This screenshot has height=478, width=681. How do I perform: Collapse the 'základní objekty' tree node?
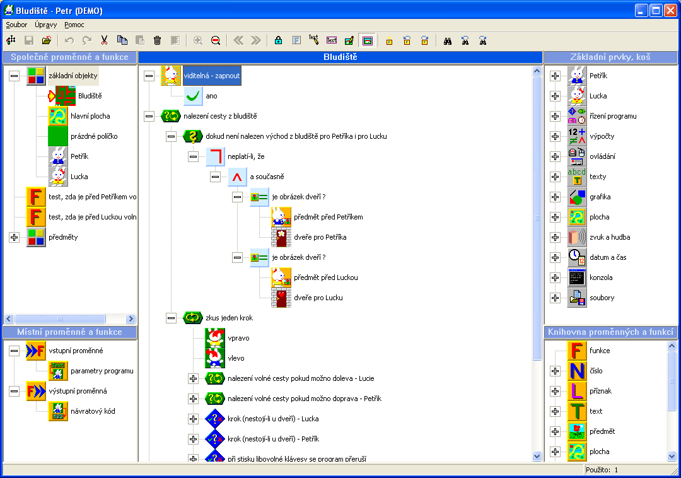pos(15,76)
